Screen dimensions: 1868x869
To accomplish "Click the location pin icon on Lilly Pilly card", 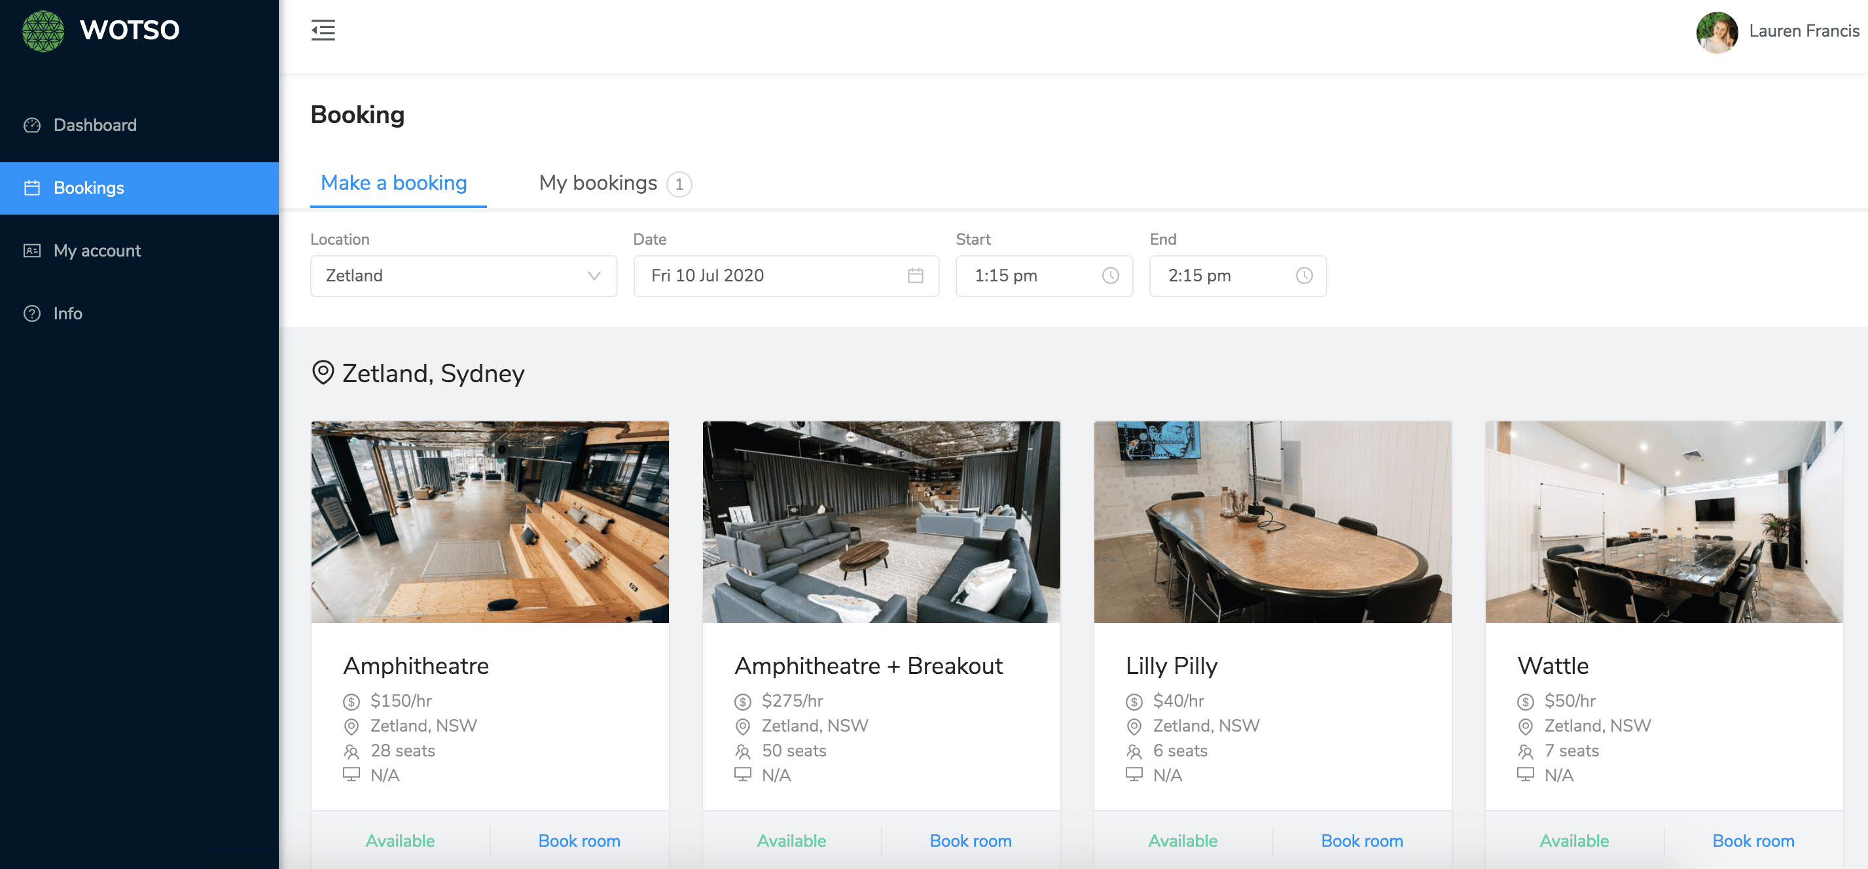I will click(x=1134, y=726).
